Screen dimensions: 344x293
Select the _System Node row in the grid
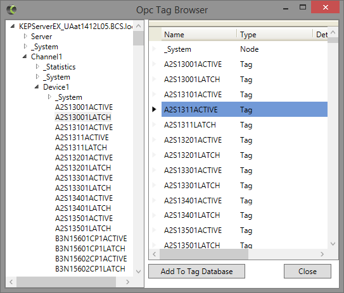[x=245, y=49]
